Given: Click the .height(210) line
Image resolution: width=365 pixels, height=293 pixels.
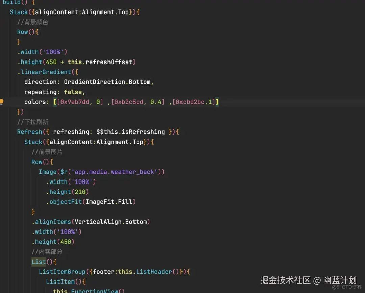Looking at the screenshot, I should click(67, 192).
